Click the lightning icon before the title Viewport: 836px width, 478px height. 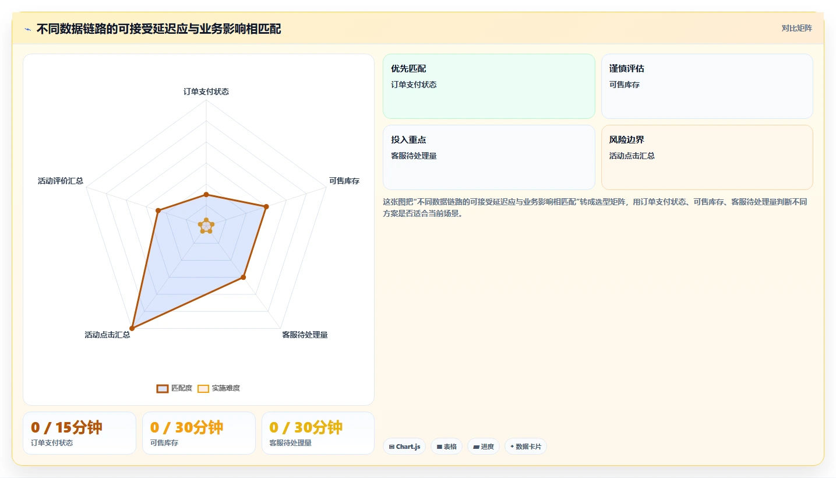tap(28, 29)
